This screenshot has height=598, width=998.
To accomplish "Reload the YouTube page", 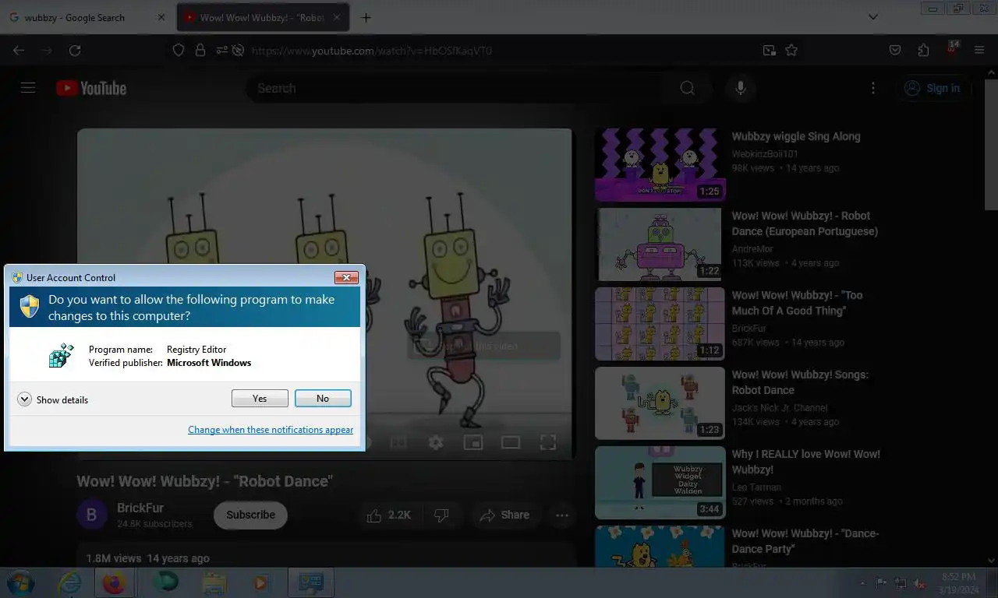I will [75, 51].
